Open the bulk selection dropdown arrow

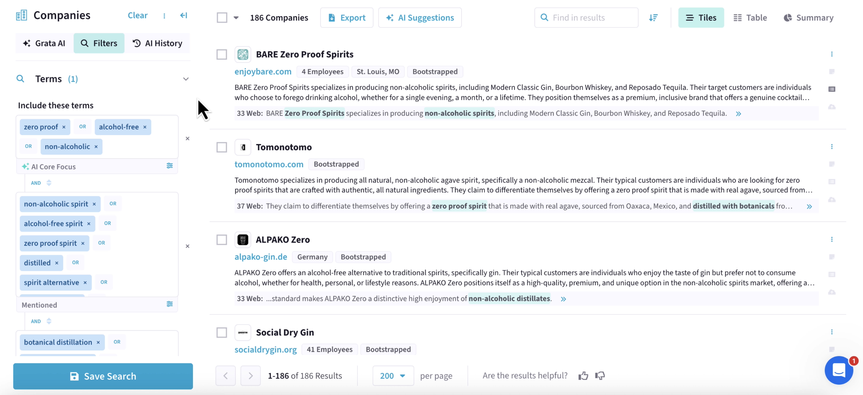[x=237, y=18]
